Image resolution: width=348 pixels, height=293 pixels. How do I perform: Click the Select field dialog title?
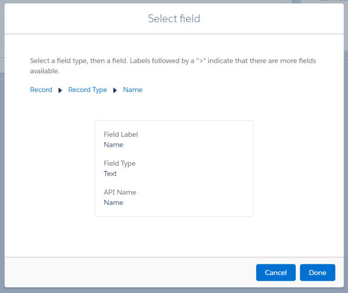tap(174, 19)
